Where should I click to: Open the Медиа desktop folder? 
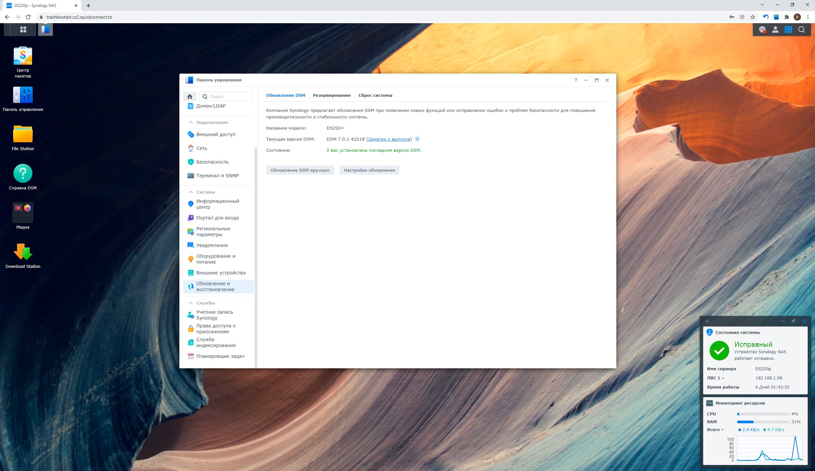point(23,216)
